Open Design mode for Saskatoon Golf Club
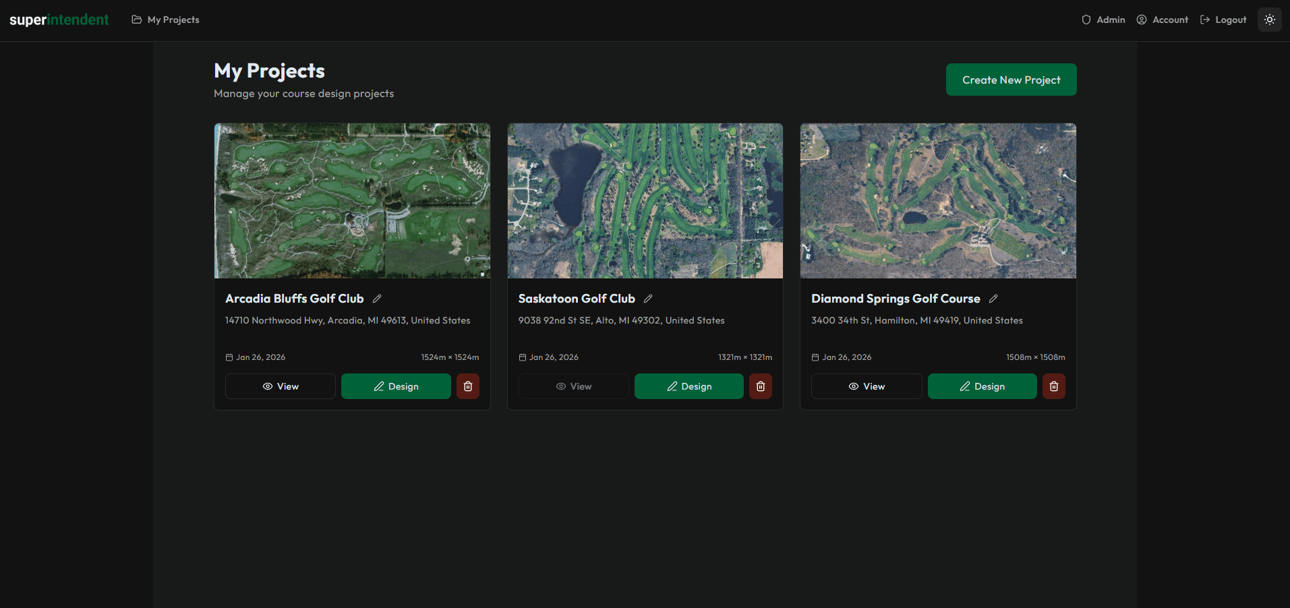 (x=688, y=386)
